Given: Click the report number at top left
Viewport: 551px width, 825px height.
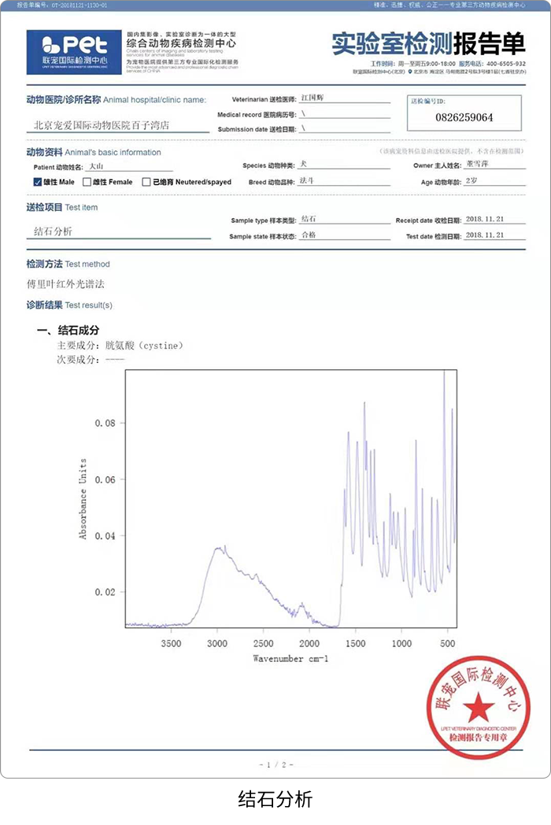Looking at the screenshot, I should coord(62,5).
